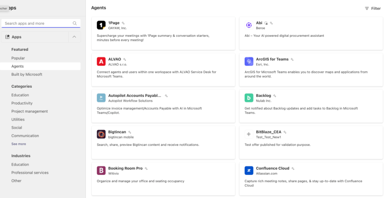Click the BitBlaze_CEA app logo icon
This screenshot has height=198, width=388.
(249, 134)
